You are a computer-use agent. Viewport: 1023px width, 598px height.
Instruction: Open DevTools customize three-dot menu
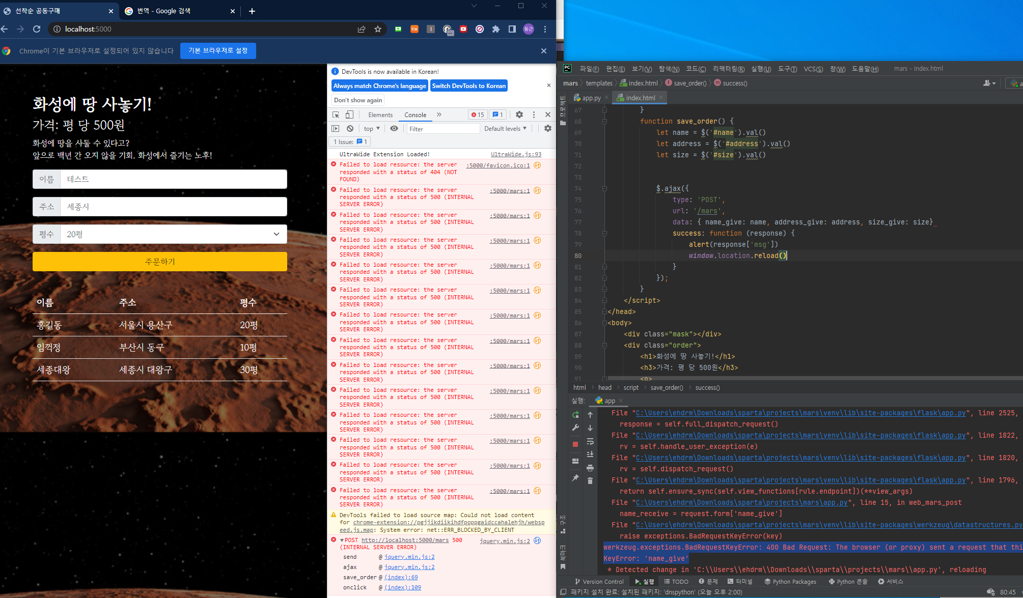[534, 115]
